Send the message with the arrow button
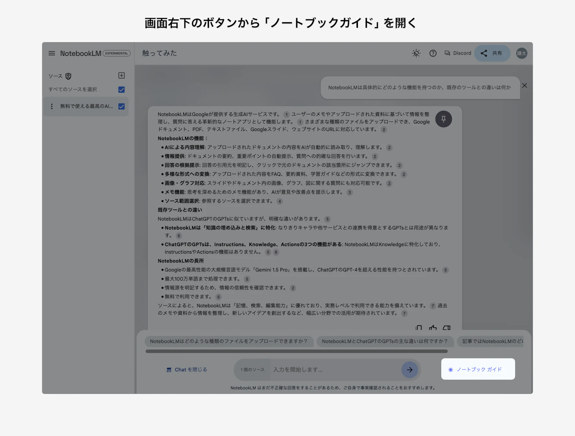This screenshot has width=575, height=436. (x=410, y=370)
